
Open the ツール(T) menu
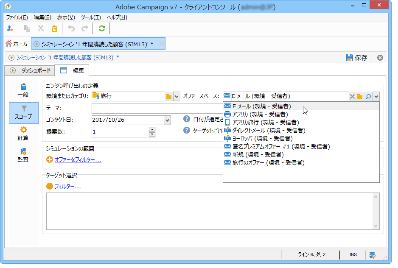tap(91, 17)
